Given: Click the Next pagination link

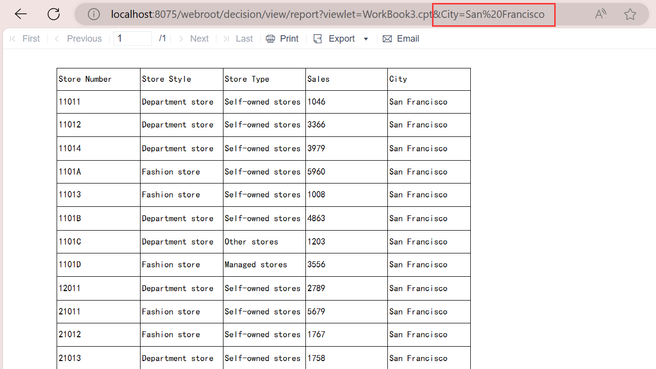Looking at the screenshot, I should pyautogui.click(x=199, y=38).
